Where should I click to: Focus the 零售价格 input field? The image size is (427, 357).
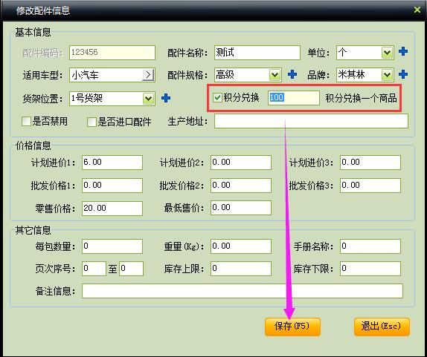click(112, 209)
